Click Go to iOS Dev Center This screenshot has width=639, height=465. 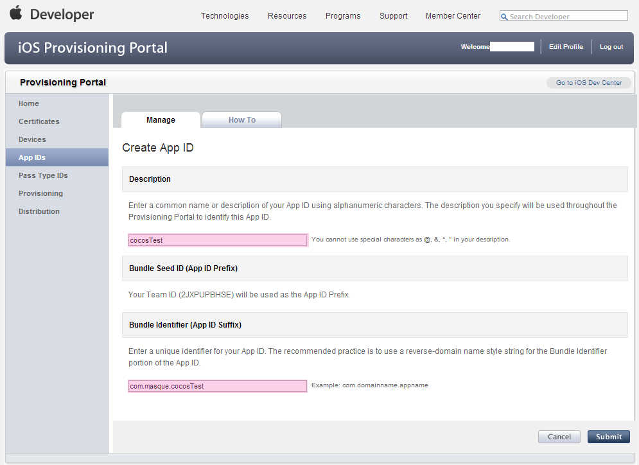588,83
